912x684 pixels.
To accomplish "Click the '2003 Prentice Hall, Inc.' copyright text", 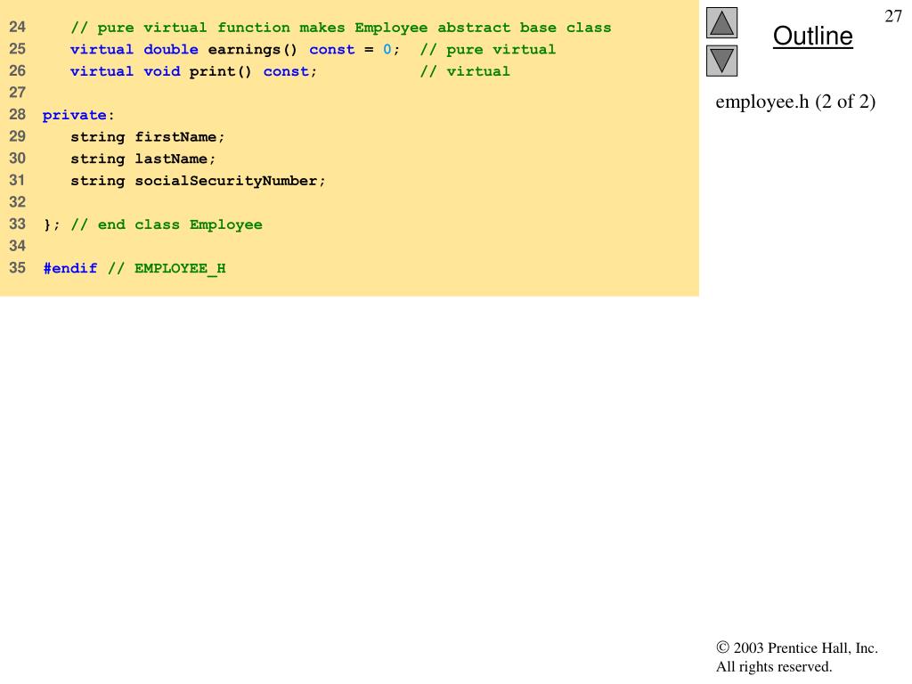I will (805, 648).
